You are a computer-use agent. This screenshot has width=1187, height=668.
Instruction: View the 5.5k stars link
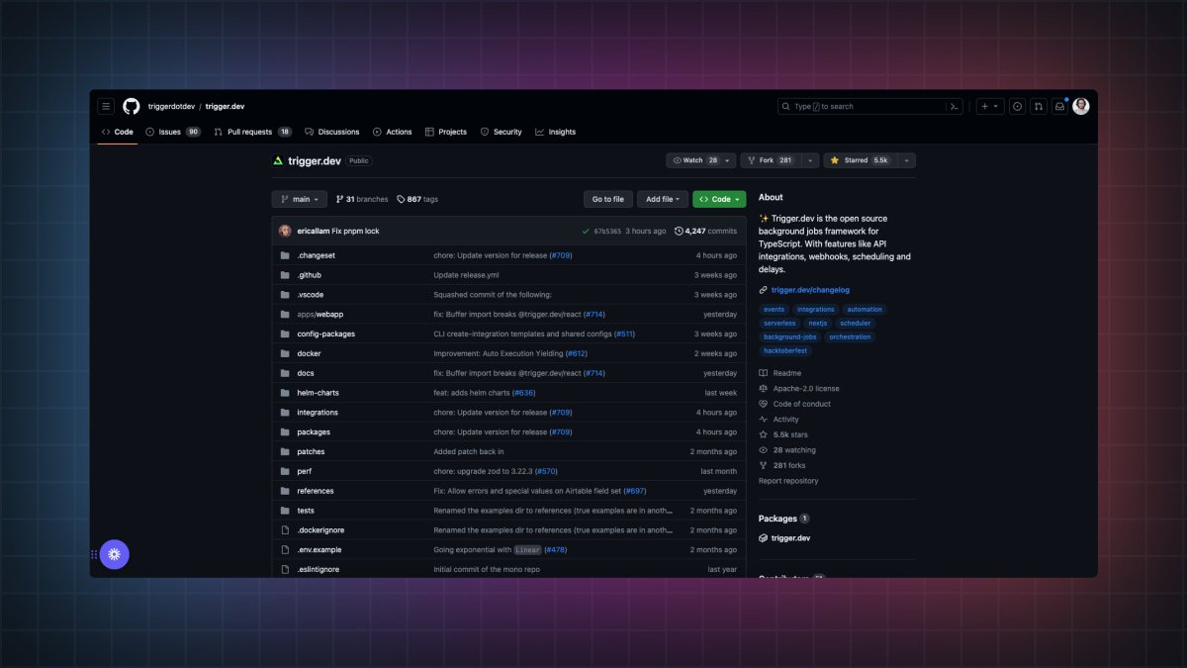pyautogui.click(x=782, y=434)
